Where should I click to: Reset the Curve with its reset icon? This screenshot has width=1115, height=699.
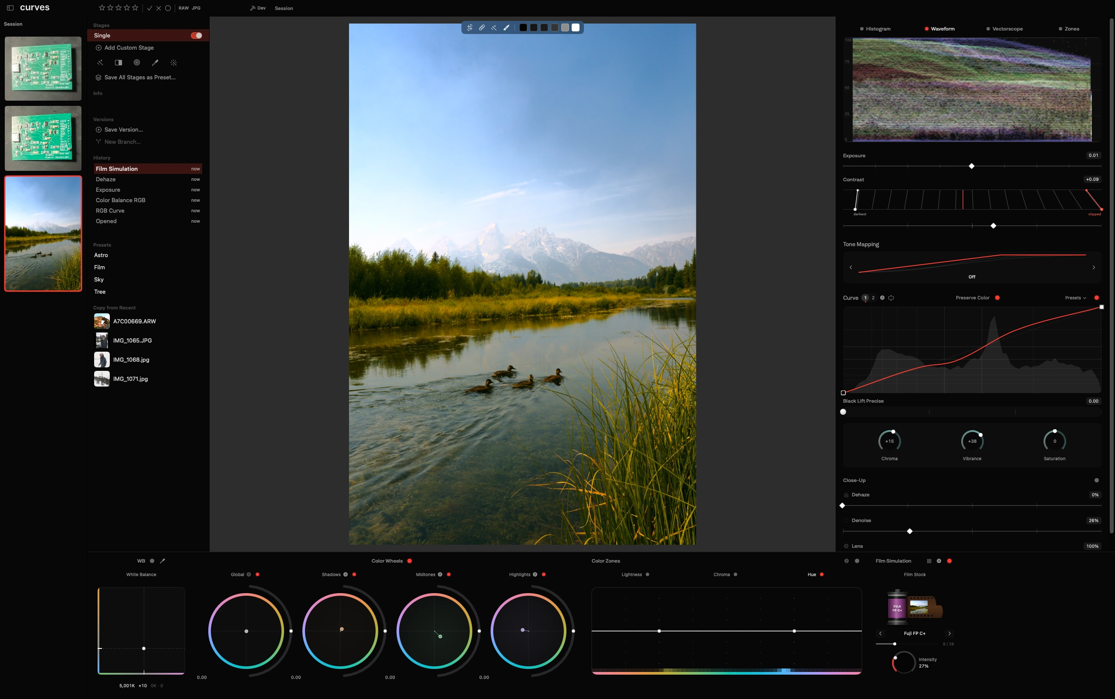[882, 298]
